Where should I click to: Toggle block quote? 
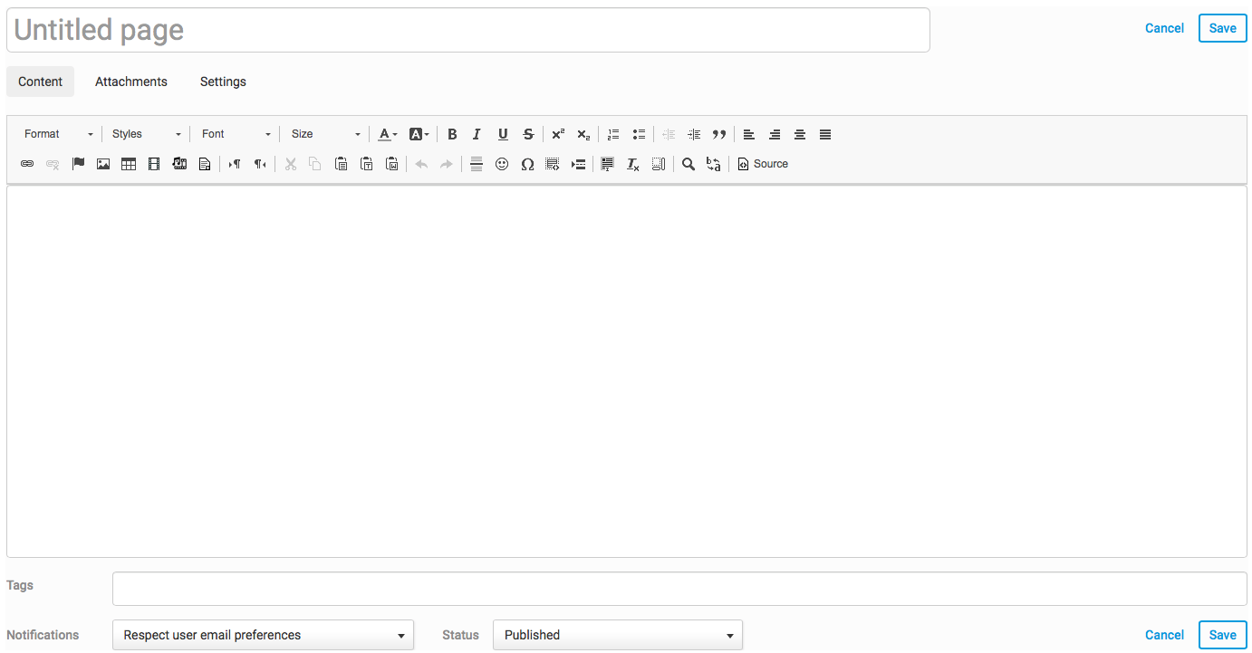719,134
